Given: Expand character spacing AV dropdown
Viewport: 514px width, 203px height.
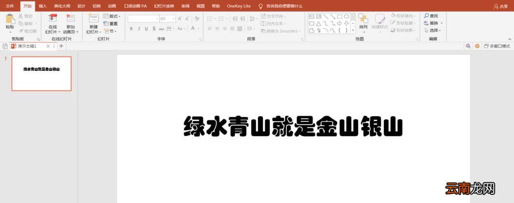Looking at the screenshot, I should click(x=171, y=29).
